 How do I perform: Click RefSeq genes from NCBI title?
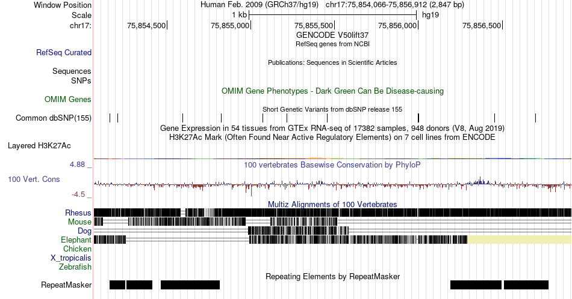(332, 44)
